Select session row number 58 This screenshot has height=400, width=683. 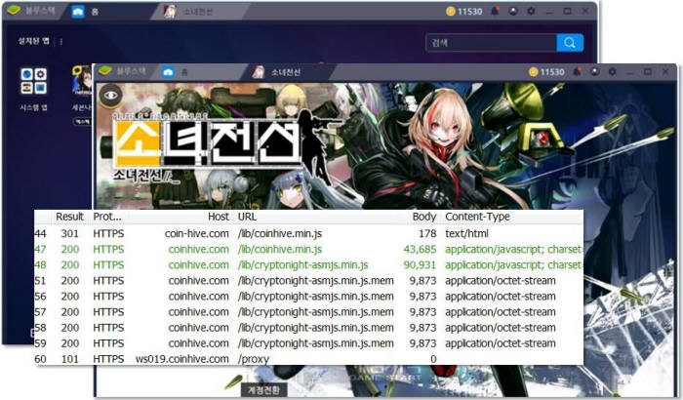tap(40, 328)
